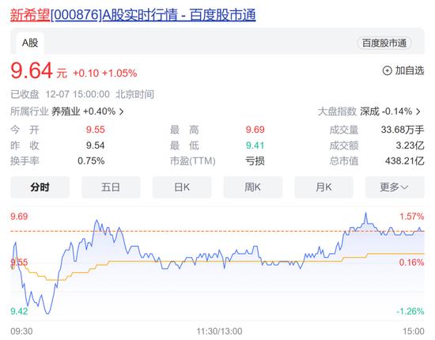Open the 日K daily candlestick tab
The width and height of the screenshot is (435, 340).
[x=182, y=187]
